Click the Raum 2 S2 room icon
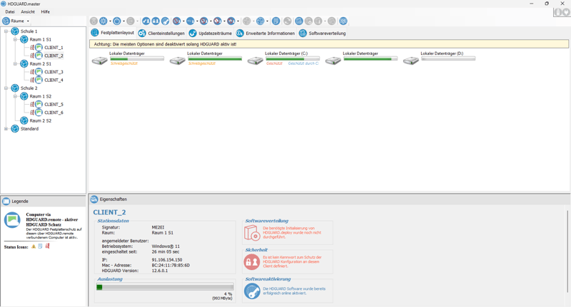The width and height of the screenshot is (571, 307). (24, 120)
